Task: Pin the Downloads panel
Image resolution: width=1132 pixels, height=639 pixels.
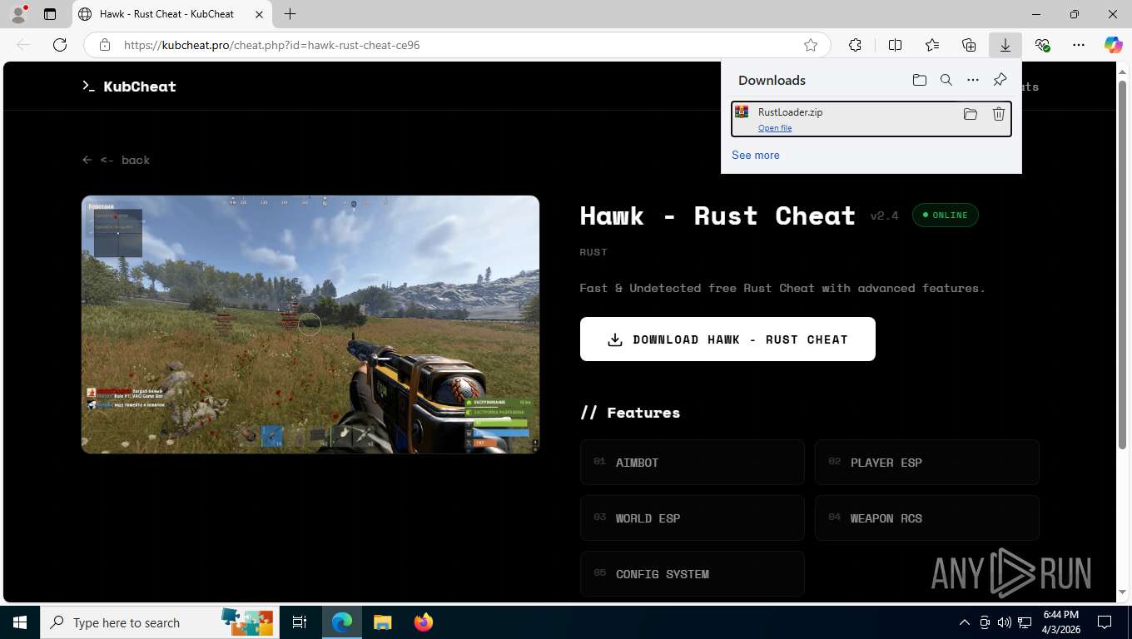Action: (1000, 80)
